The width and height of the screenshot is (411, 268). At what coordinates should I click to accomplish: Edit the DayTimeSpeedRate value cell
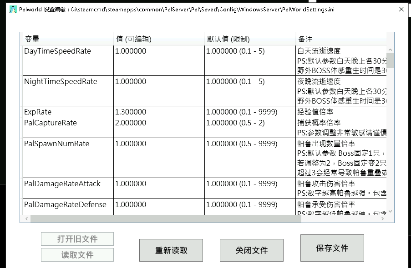(159, 60)
